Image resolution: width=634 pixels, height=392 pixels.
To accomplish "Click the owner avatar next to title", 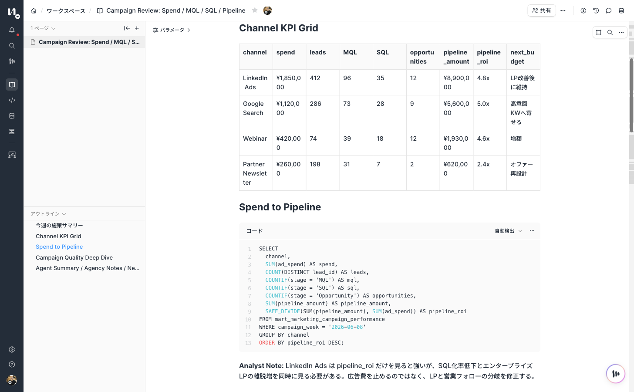I will [x=267, y=10].
